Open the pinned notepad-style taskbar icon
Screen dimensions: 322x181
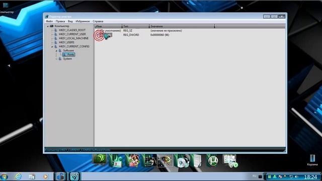[32, 176]
